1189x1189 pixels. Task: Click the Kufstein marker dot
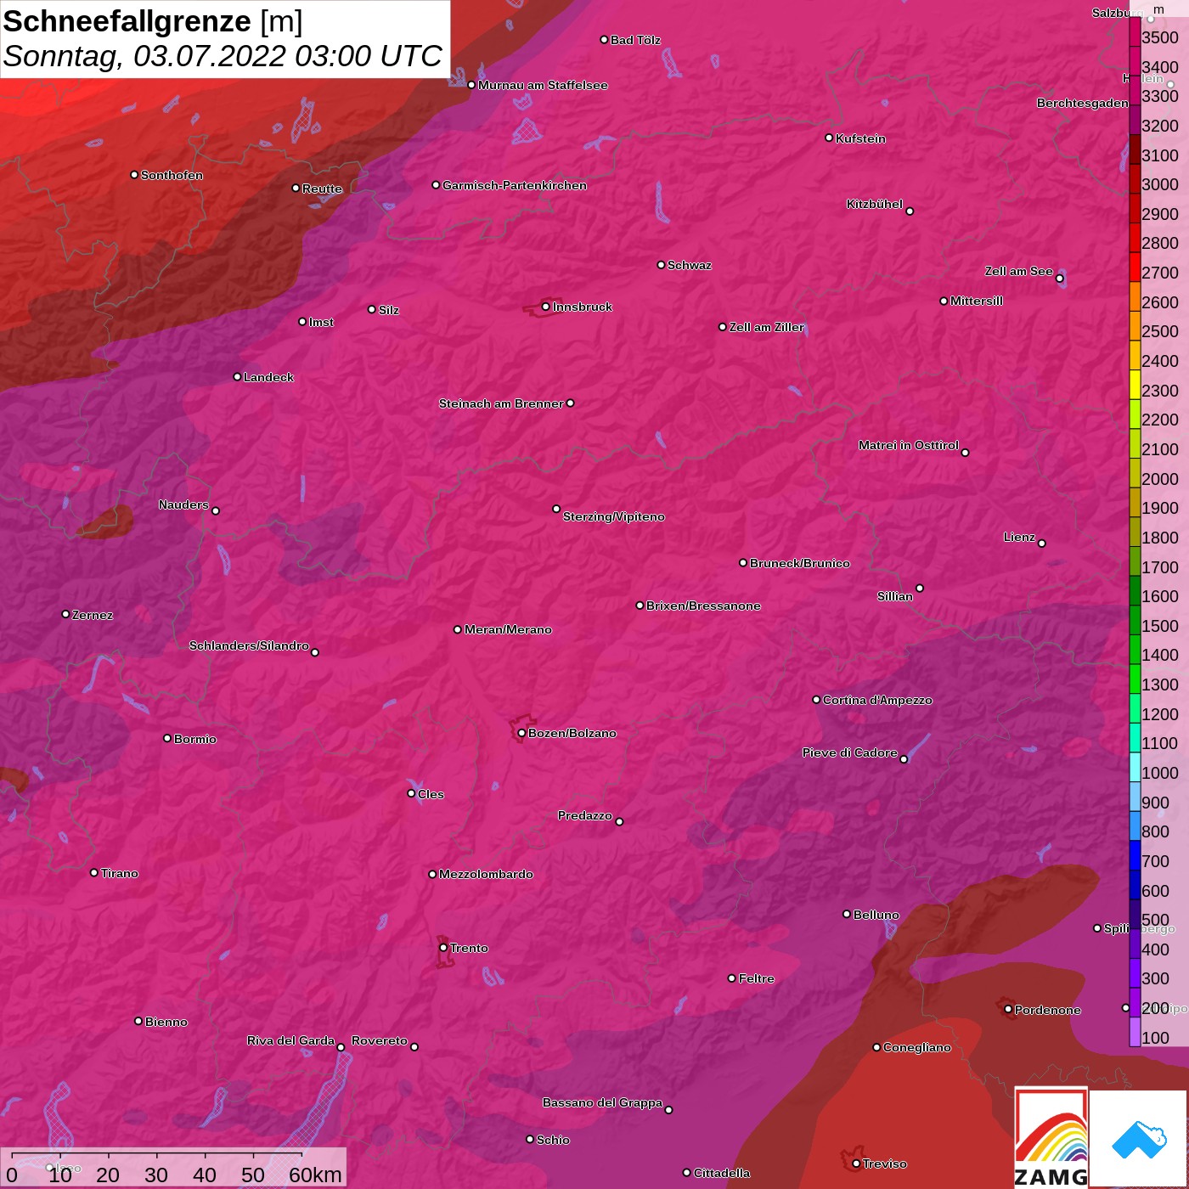(x=829, y=138)
